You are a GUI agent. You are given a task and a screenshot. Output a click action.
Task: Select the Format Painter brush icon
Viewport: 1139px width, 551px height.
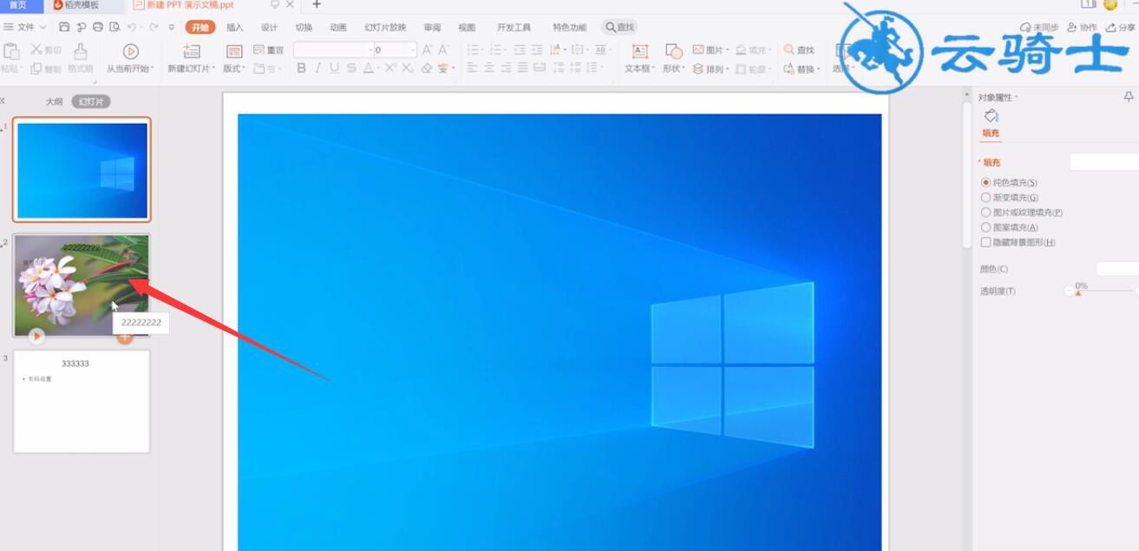point(81,51)
